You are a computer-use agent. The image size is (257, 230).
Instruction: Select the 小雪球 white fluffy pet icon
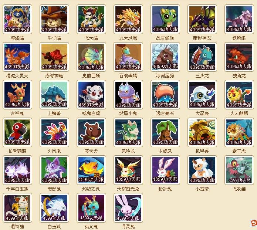(202, 170)
